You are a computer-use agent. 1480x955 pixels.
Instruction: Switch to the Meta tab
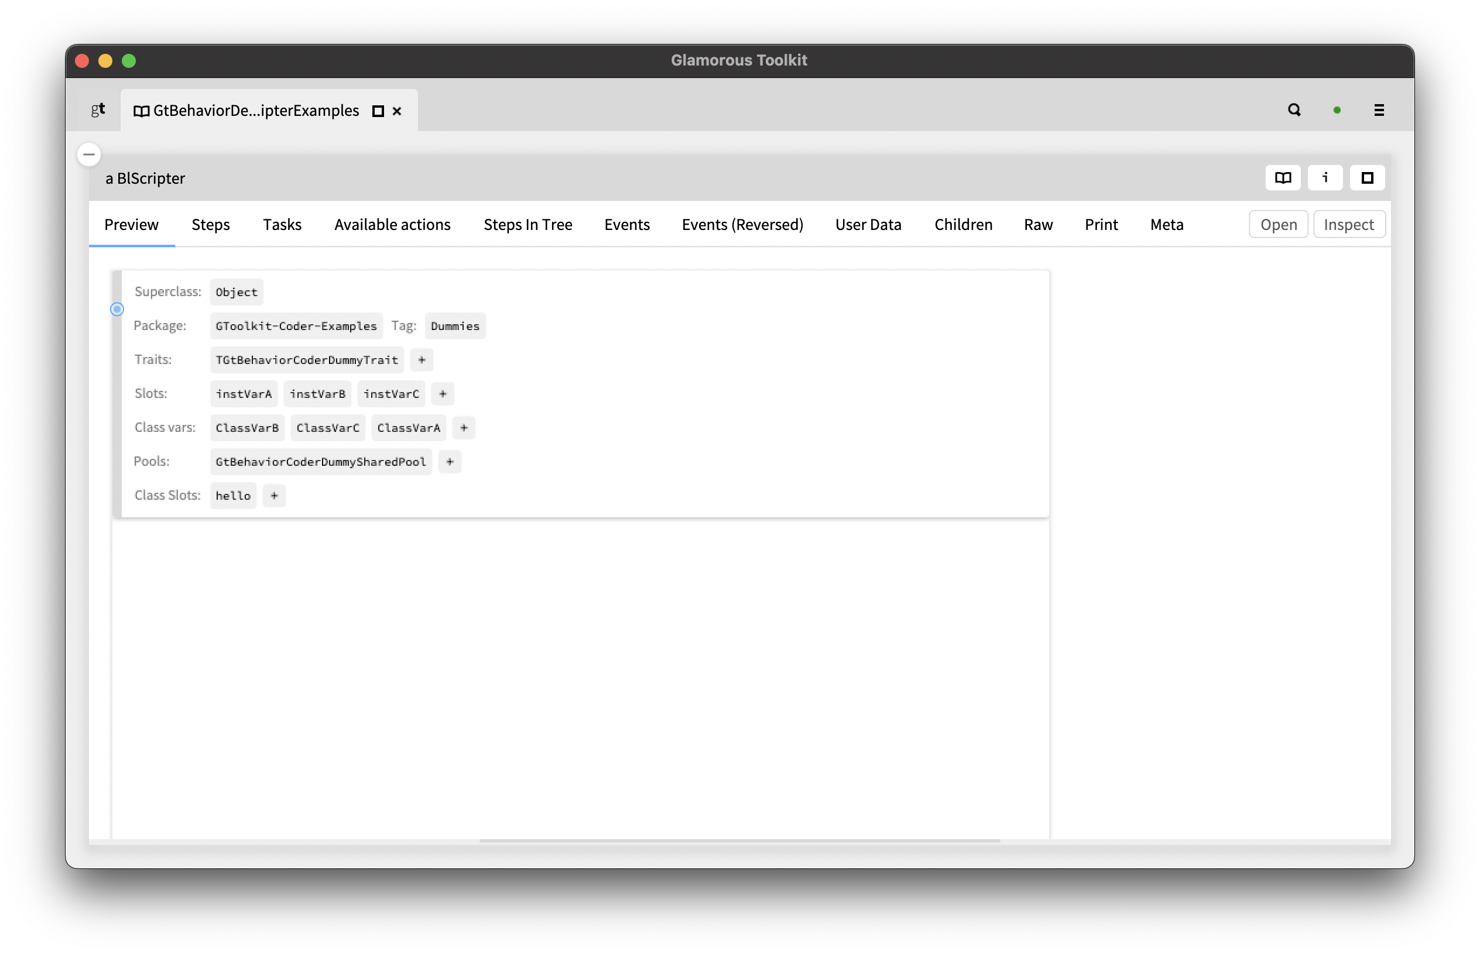click(1166, 225)
